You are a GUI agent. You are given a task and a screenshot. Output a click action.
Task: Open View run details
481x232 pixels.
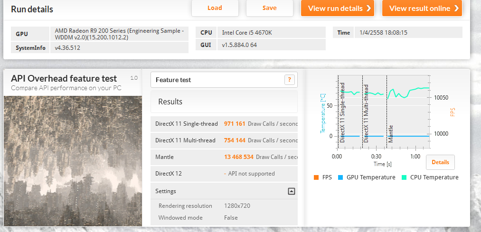click(x=337, y=8)
